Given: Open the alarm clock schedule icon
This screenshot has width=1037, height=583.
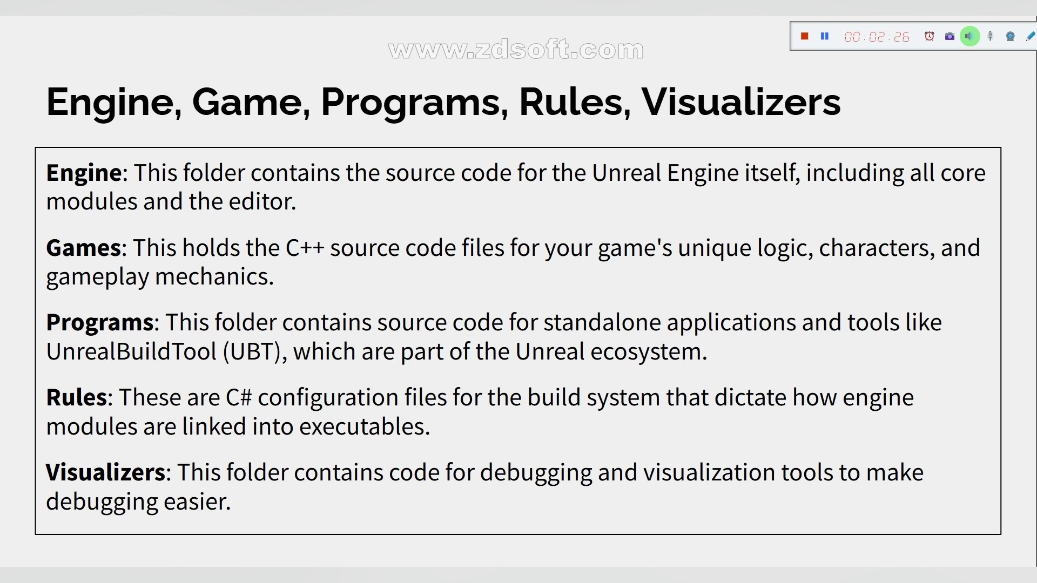Looking at the screenshot, I should point(929,36).
